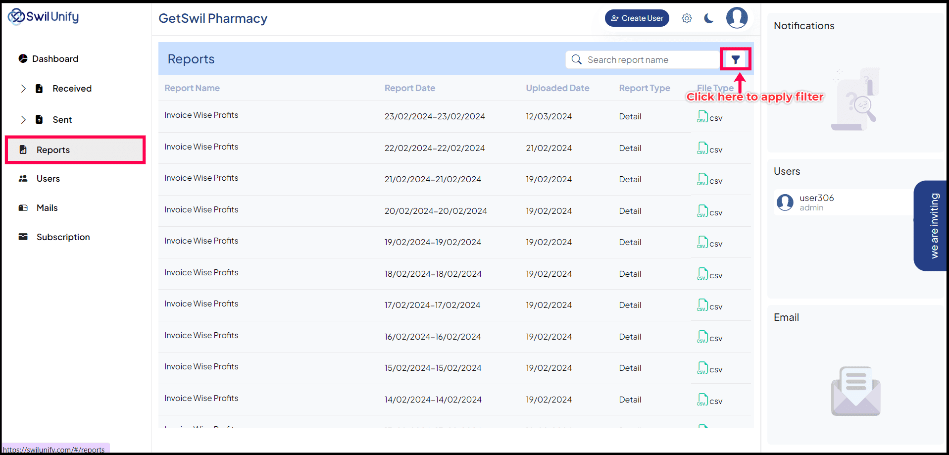The image size is (949, 455).
Task: Open CSV file icon for 19/02/2024-19/02/2024 report
Action: coord(702,243)
